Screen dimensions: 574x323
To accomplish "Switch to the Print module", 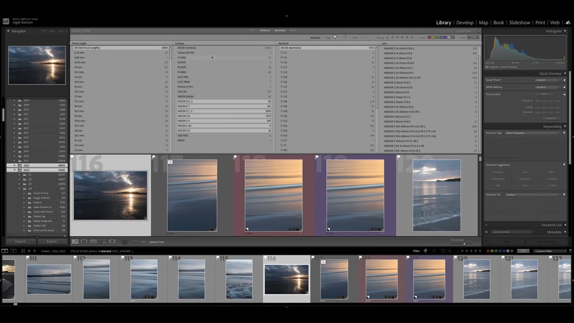I will (540, 22).
